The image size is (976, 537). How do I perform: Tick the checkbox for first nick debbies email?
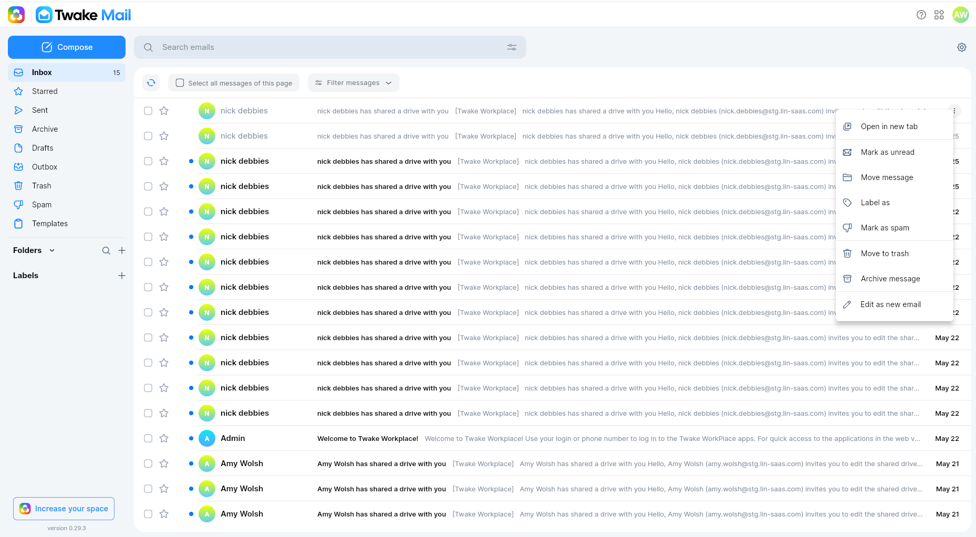coord(148,111)
